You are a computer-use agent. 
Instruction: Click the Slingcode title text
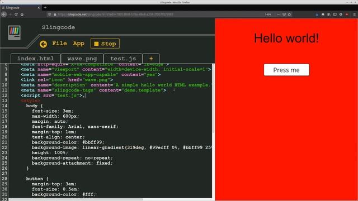[58, 27]
